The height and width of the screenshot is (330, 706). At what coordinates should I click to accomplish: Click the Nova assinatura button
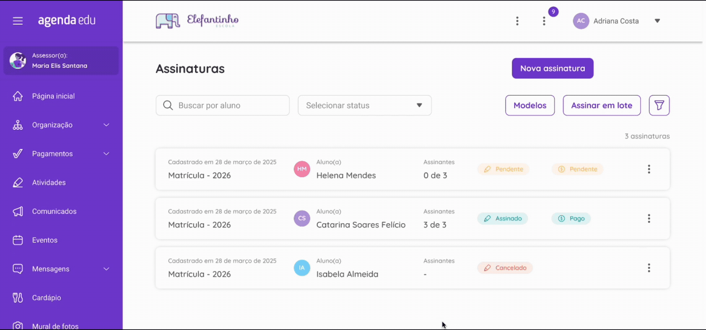(553, 68)
